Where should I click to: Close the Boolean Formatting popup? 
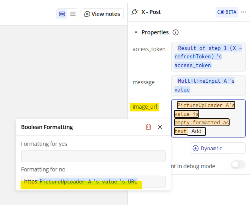[x=160, y=127]
